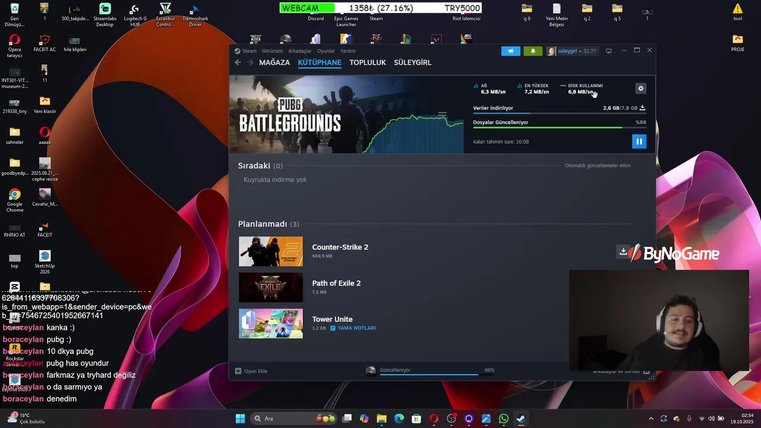761x428 pixels.
Task: Open the weather widget 15°C
Action: click(x=25, y=418)
